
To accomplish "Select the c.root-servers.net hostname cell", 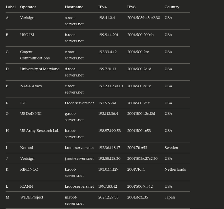I will (x=74, y=55).
